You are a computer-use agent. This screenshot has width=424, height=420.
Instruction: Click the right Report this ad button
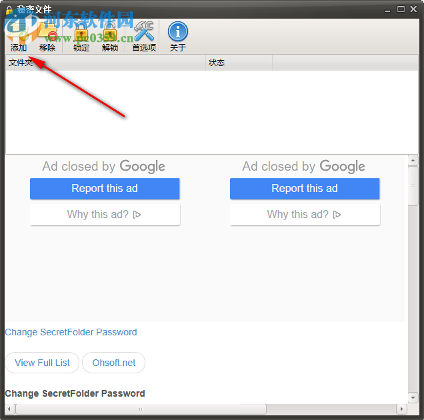(305, 189)
